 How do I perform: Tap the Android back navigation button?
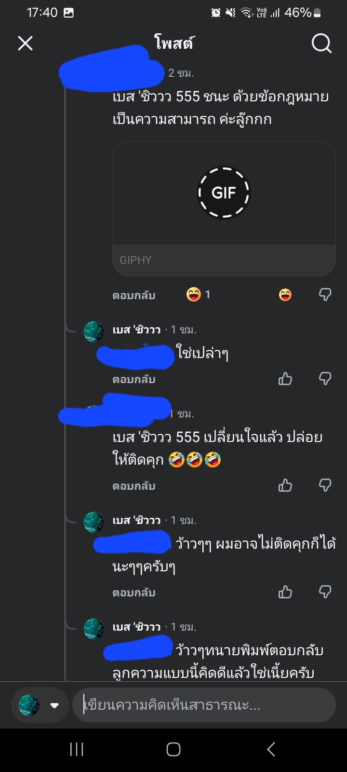(x=271, y=749)
